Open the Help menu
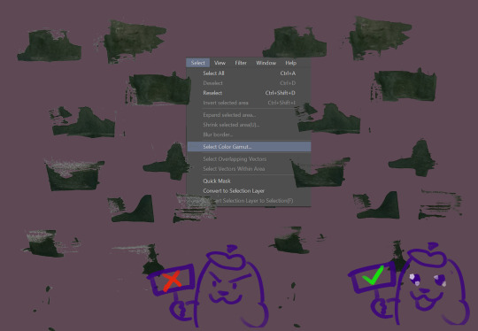This screenshot has width=478, height=331. pos(290,63)
